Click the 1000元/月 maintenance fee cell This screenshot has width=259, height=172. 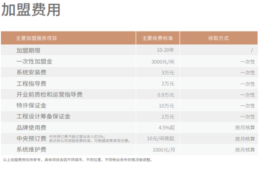click(163, 150)
